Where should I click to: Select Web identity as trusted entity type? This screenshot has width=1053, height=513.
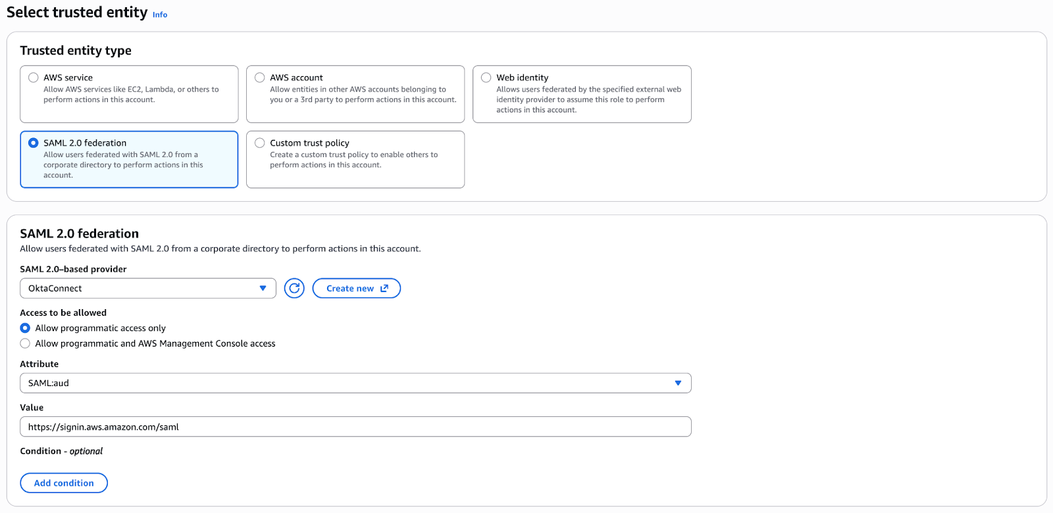486,78
